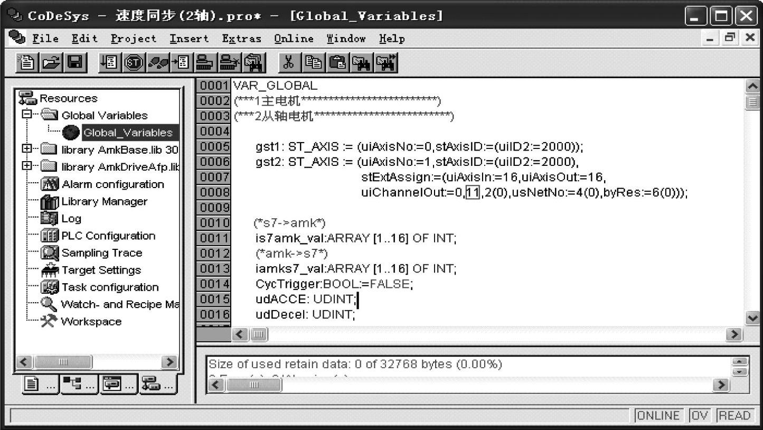Open the Insert menu
This screenshot has height=430, width=763.
189,39
